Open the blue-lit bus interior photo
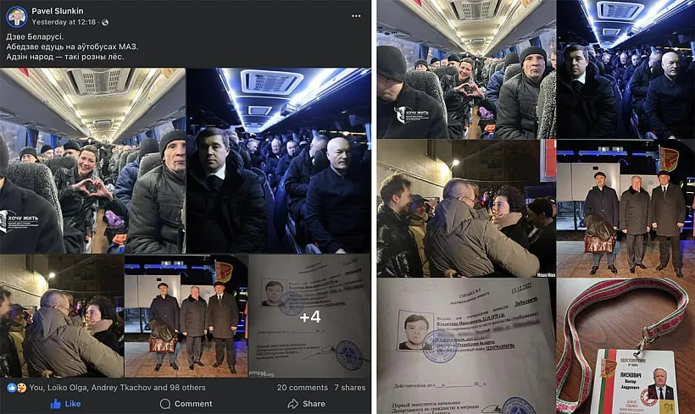 tap(278, 161)
